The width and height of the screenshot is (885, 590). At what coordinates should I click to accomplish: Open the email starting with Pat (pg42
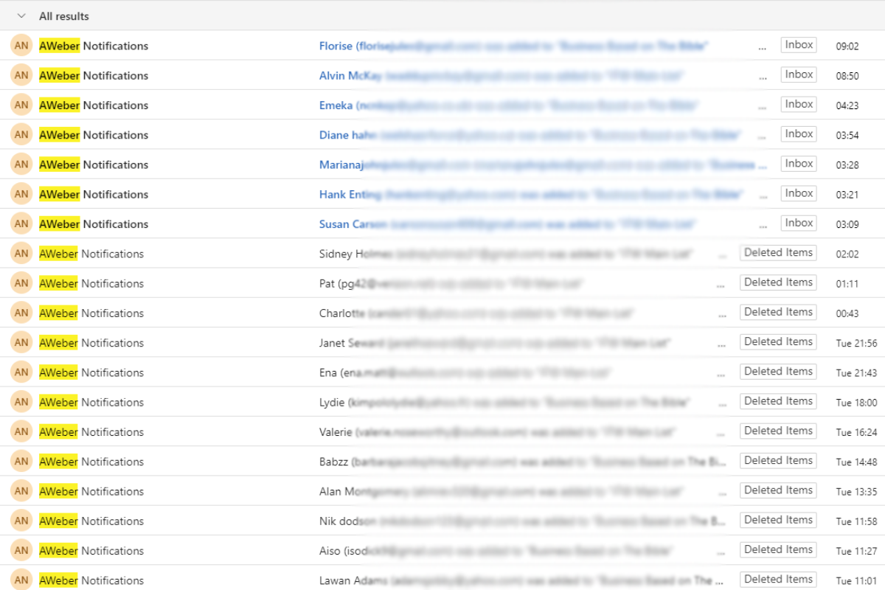(x=442, y=283)
